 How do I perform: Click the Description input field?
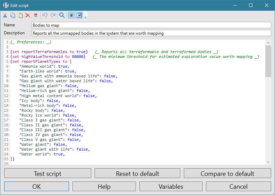coord(151,33)
